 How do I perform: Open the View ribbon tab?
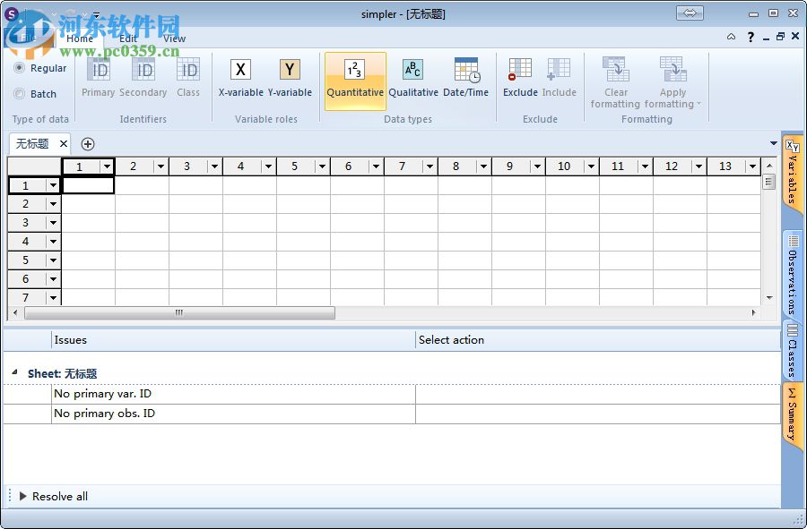point(175,38)
